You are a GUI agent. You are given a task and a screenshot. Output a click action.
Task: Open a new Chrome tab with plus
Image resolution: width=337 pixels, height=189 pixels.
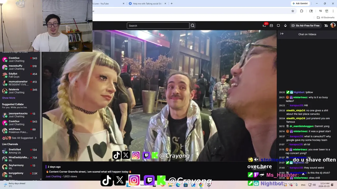click(171, 4)
